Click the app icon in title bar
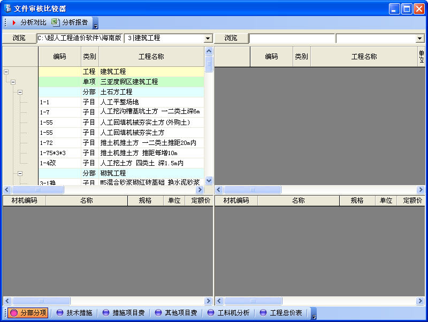 (x=7, y=8)
